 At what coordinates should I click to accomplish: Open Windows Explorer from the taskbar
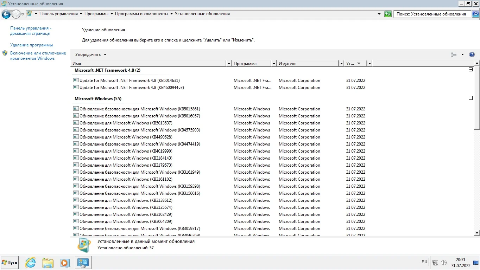tap(48, 263)
